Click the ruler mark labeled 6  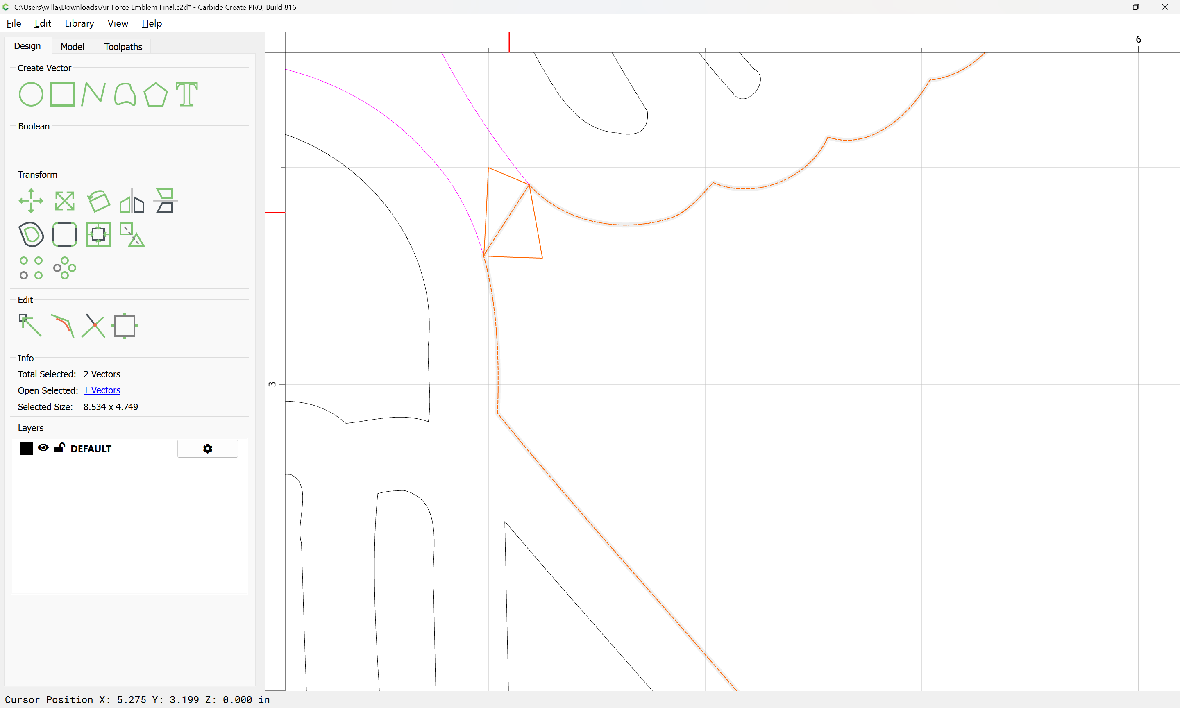click(1138, 39)
